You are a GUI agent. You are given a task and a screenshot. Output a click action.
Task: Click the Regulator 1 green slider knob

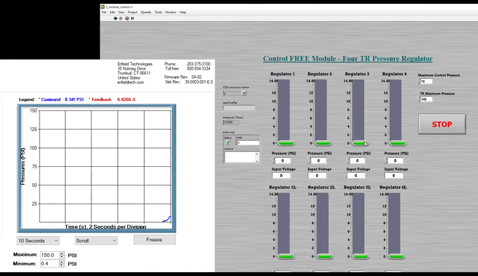point(286,143)
